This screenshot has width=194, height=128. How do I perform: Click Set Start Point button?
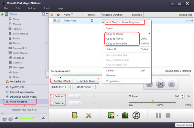click(x=62, y=81)
